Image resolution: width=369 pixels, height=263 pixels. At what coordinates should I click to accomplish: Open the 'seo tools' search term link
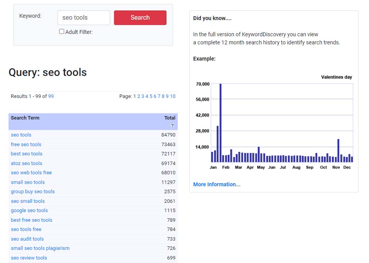21,135
